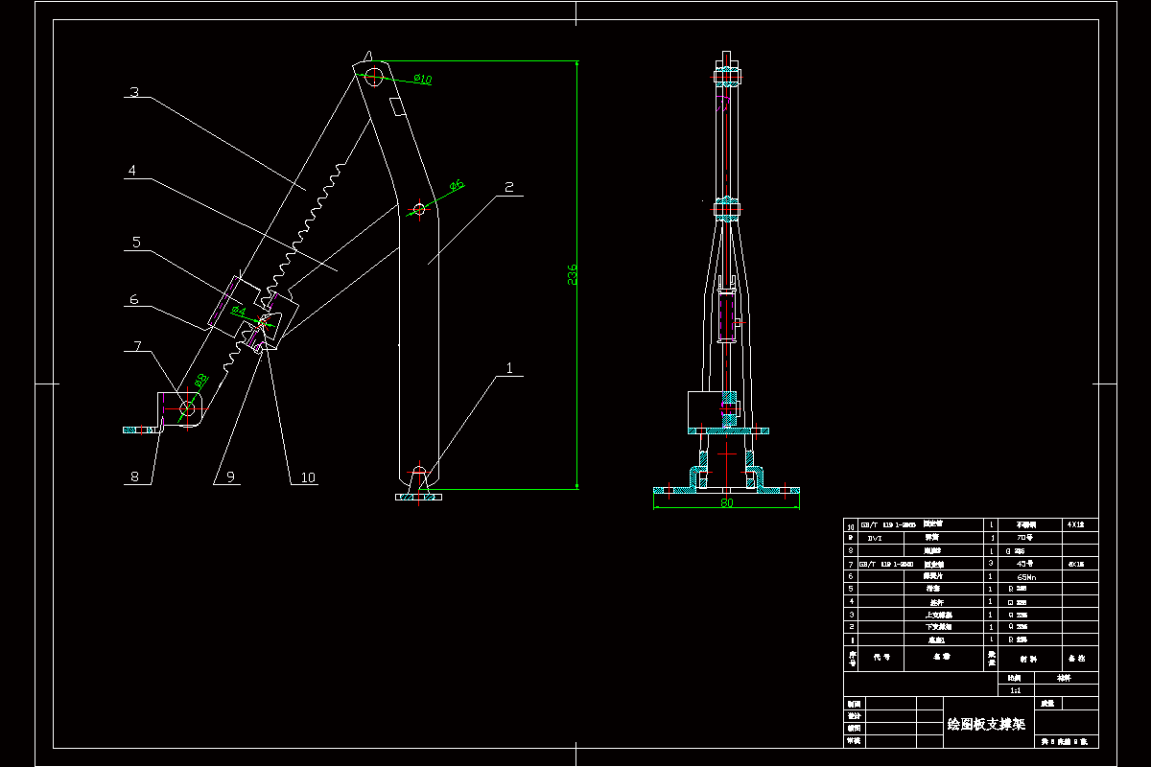Select part callout number 2 leader label
The width and height of the screenshot is (1151, 767).
tap(510, 187)
